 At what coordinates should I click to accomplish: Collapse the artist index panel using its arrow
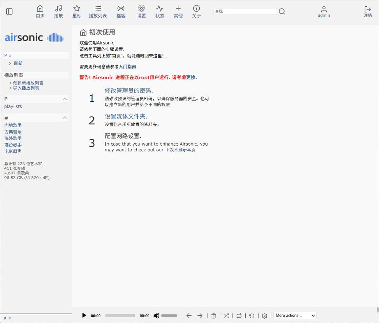point(65,118)
